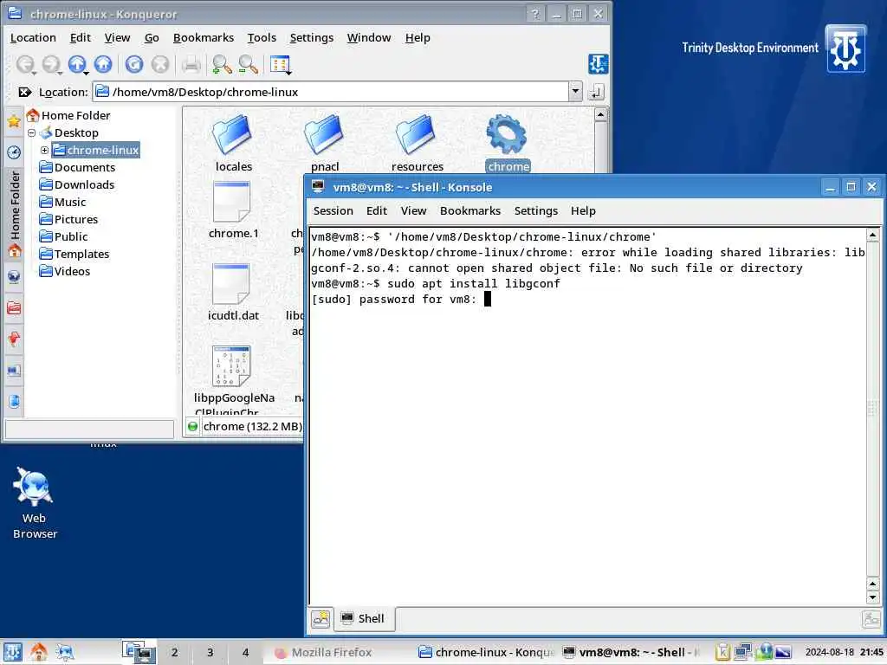This screenshot has height=665, width=887.
Task: Switch to virtual desktop 4
Action: (245, 653)
